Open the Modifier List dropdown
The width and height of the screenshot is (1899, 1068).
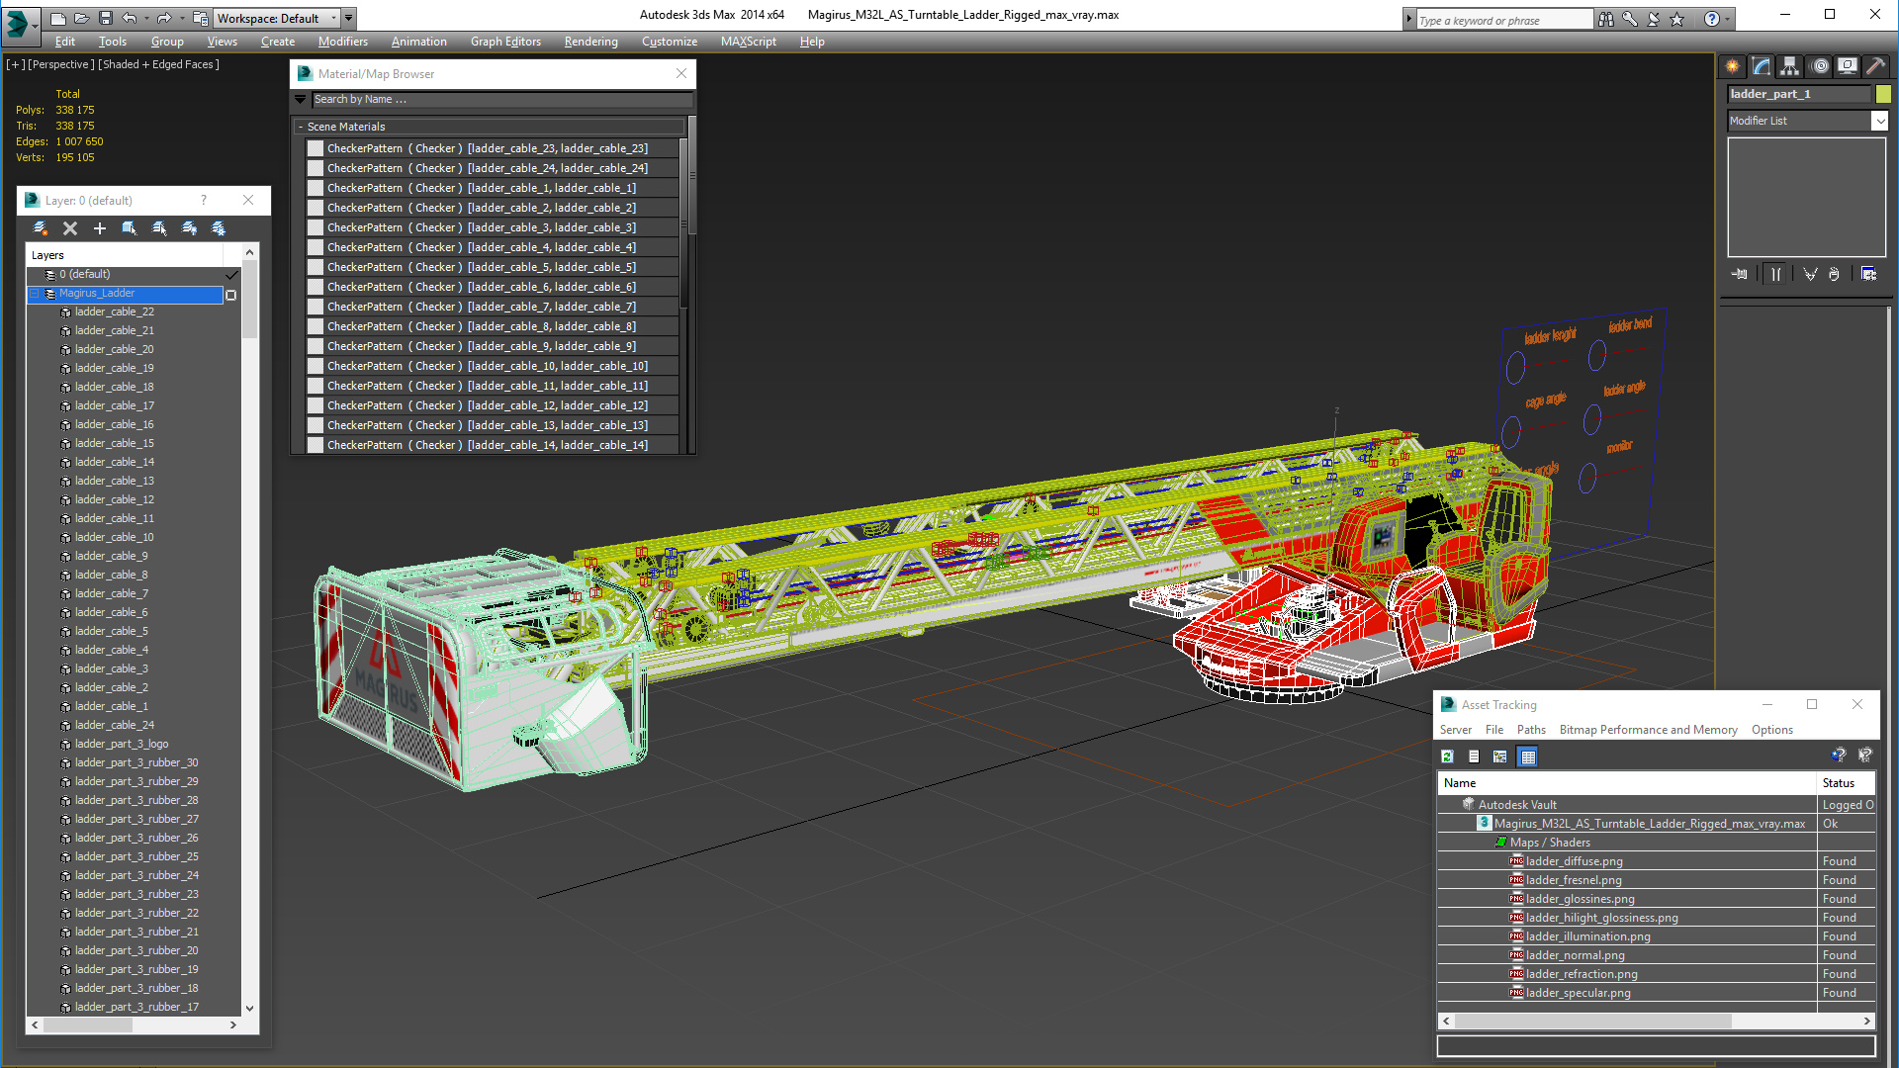pyautogui.click(x=1879, y=121)
